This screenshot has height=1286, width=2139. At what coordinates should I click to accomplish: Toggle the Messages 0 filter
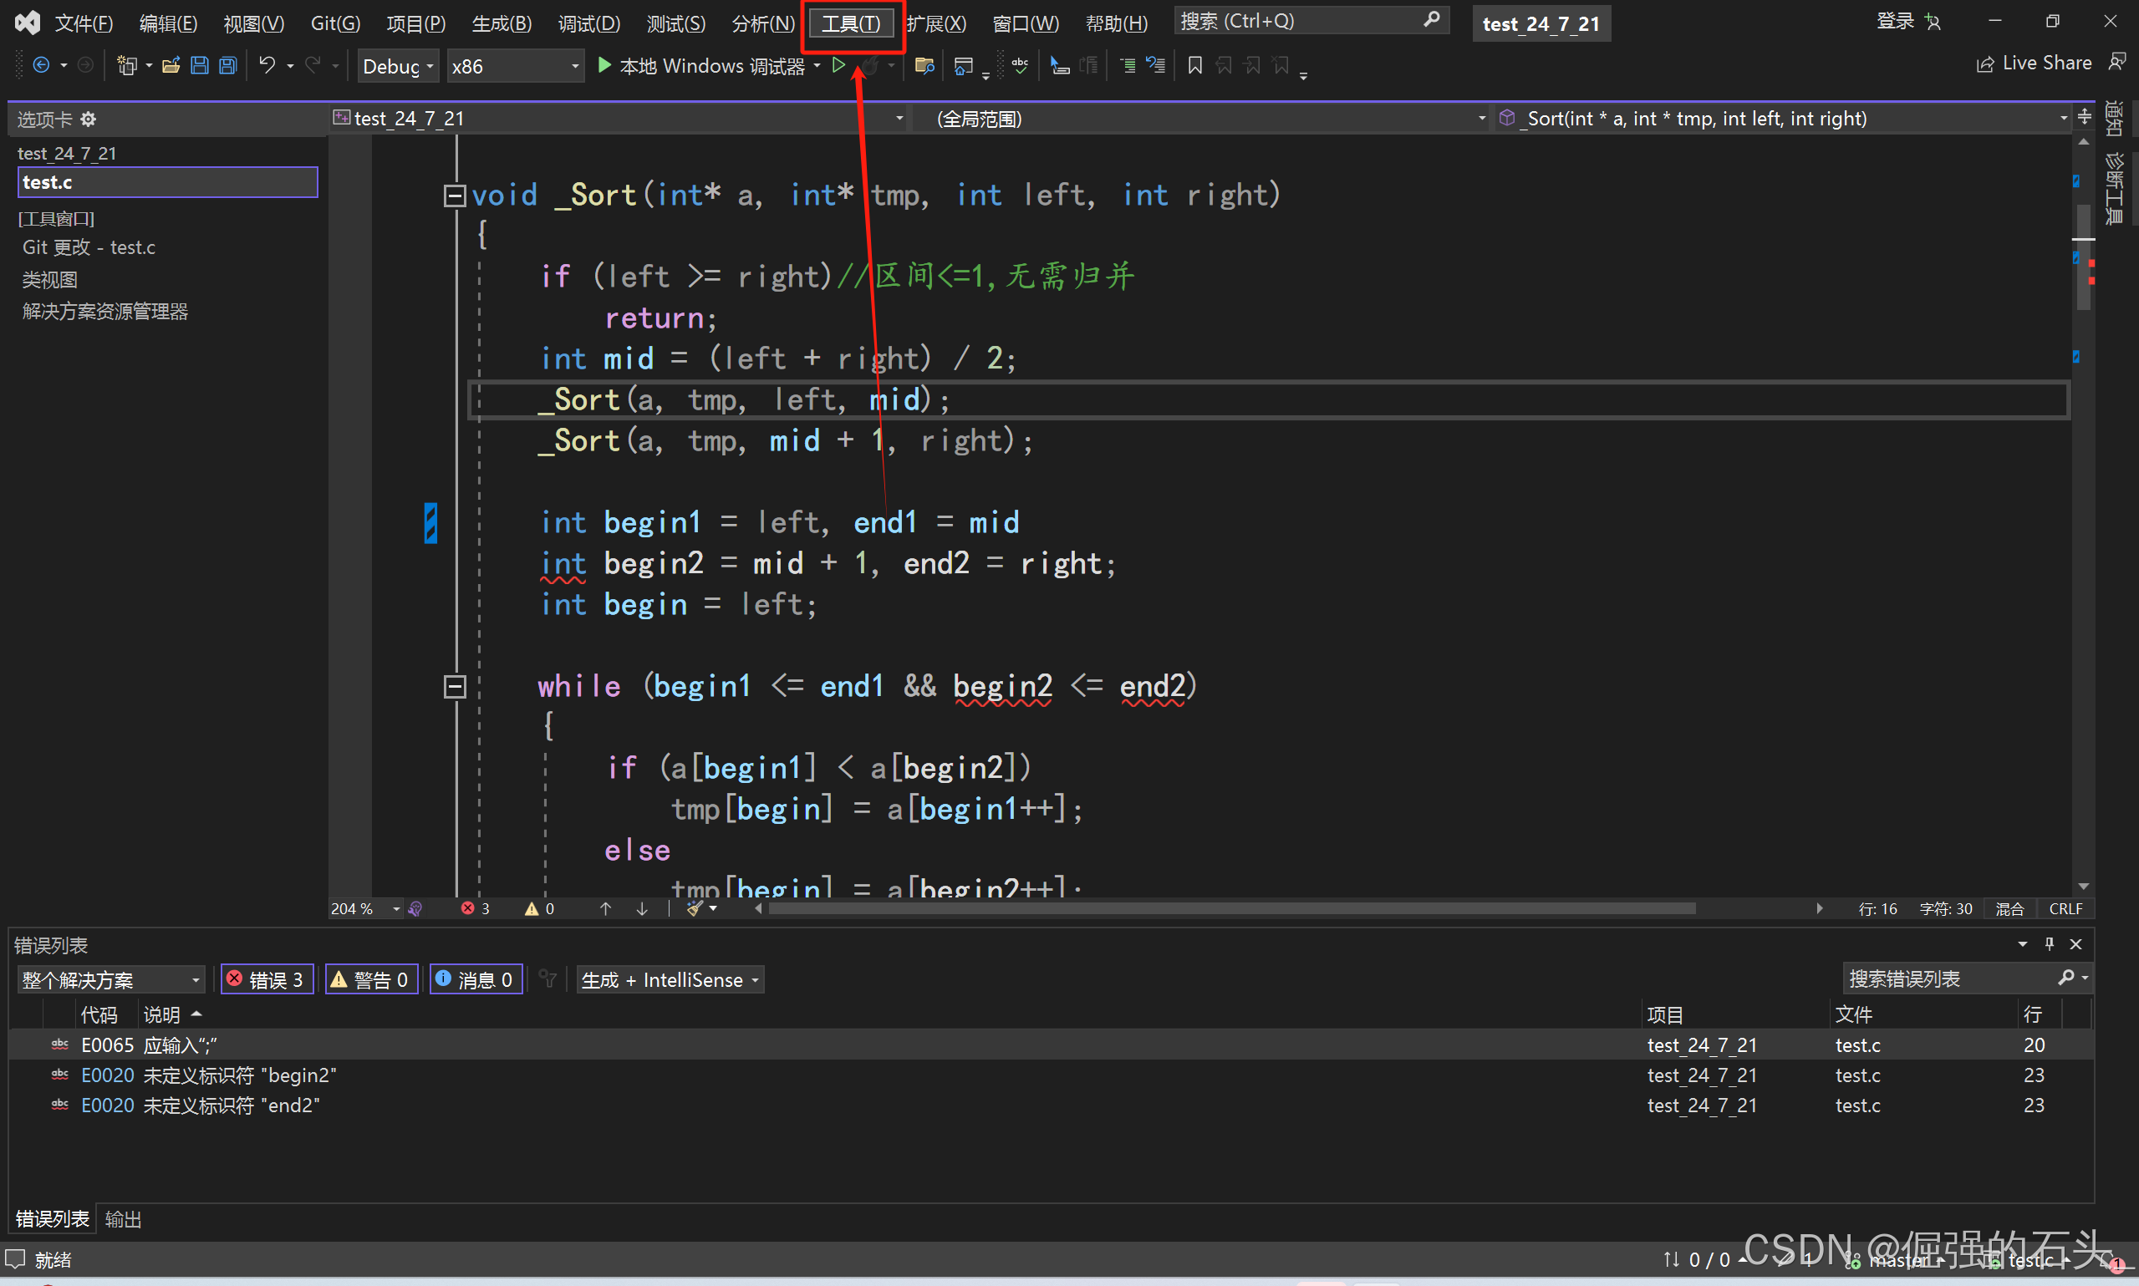476,979
